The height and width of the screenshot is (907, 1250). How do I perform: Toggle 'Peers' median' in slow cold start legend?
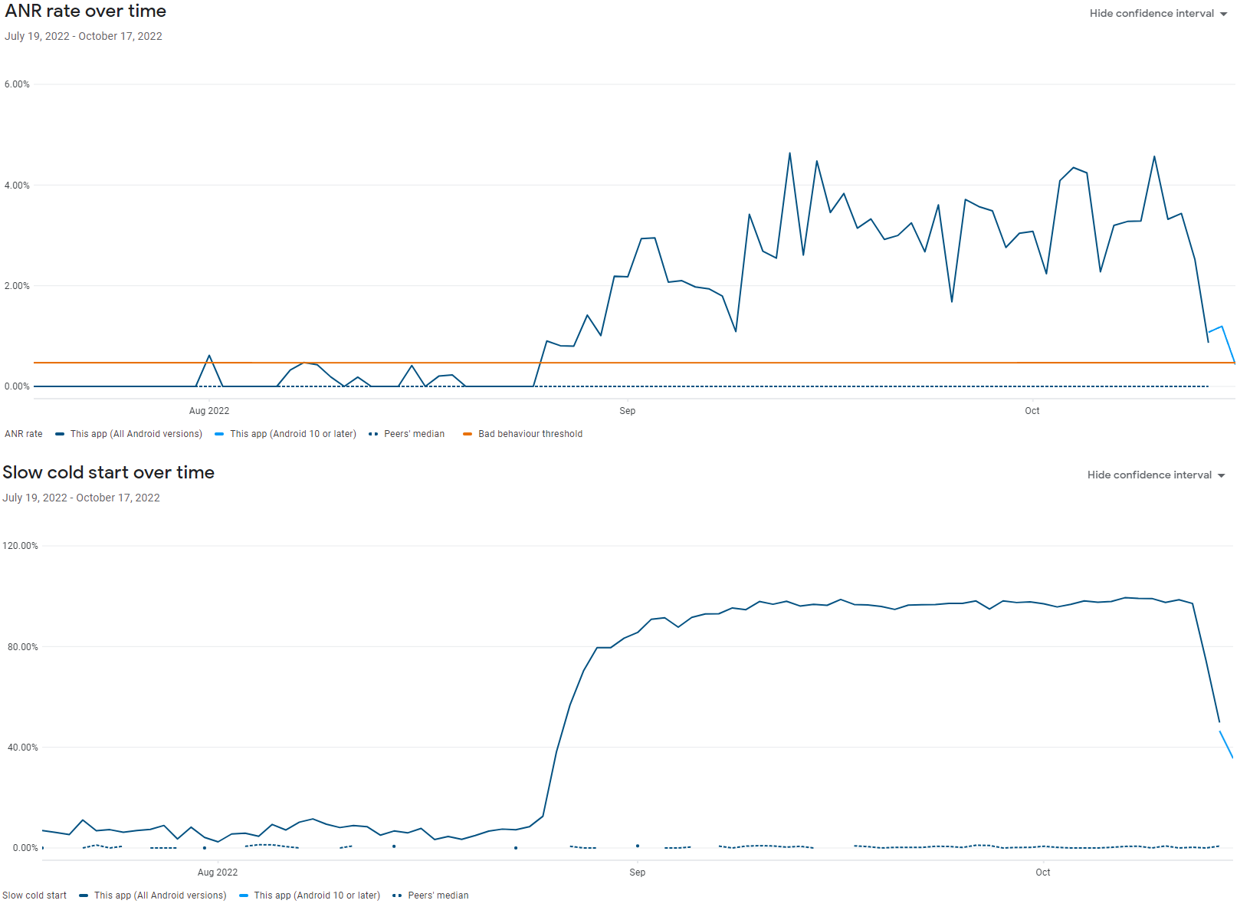point(438,895)
